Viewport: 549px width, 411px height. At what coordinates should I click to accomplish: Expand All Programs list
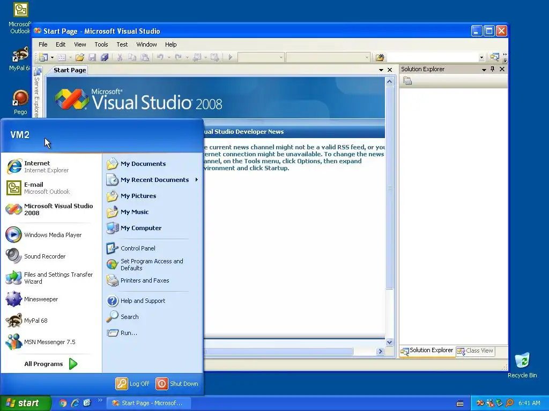pos(51,364)
